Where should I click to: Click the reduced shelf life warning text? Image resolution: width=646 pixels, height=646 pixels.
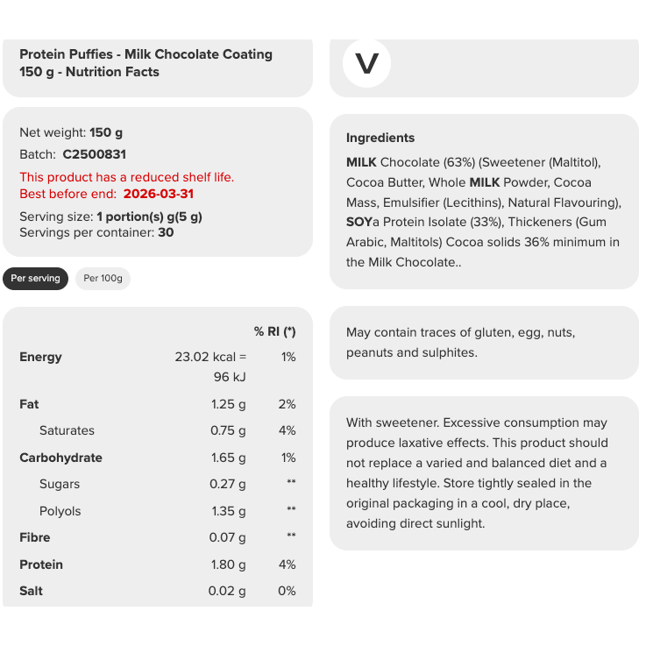click(x=126, y=177)
